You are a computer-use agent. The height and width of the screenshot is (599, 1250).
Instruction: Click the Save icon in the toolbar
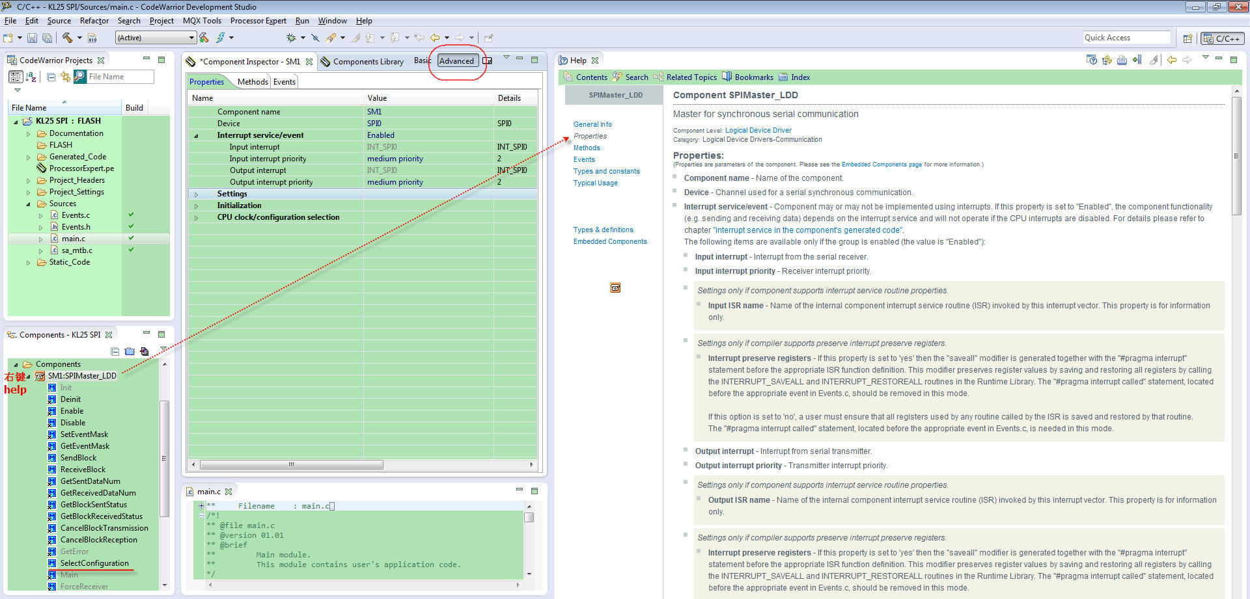coord(32,38)
